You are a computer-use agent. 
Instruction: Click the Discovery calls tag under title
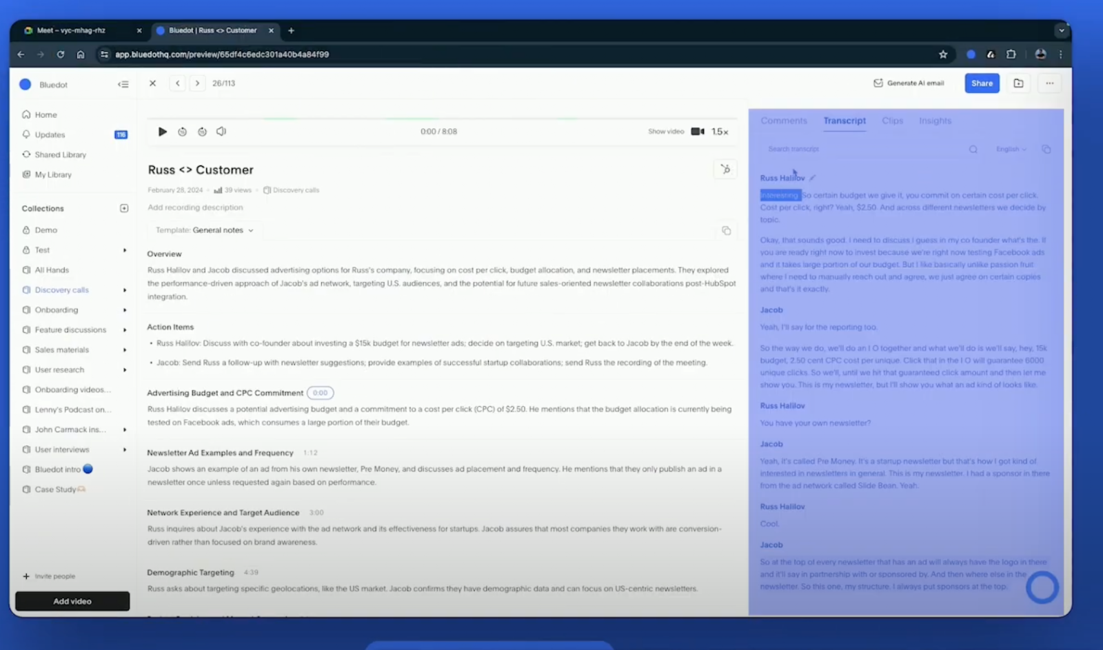pyautogui.click(x=291, y=190)
